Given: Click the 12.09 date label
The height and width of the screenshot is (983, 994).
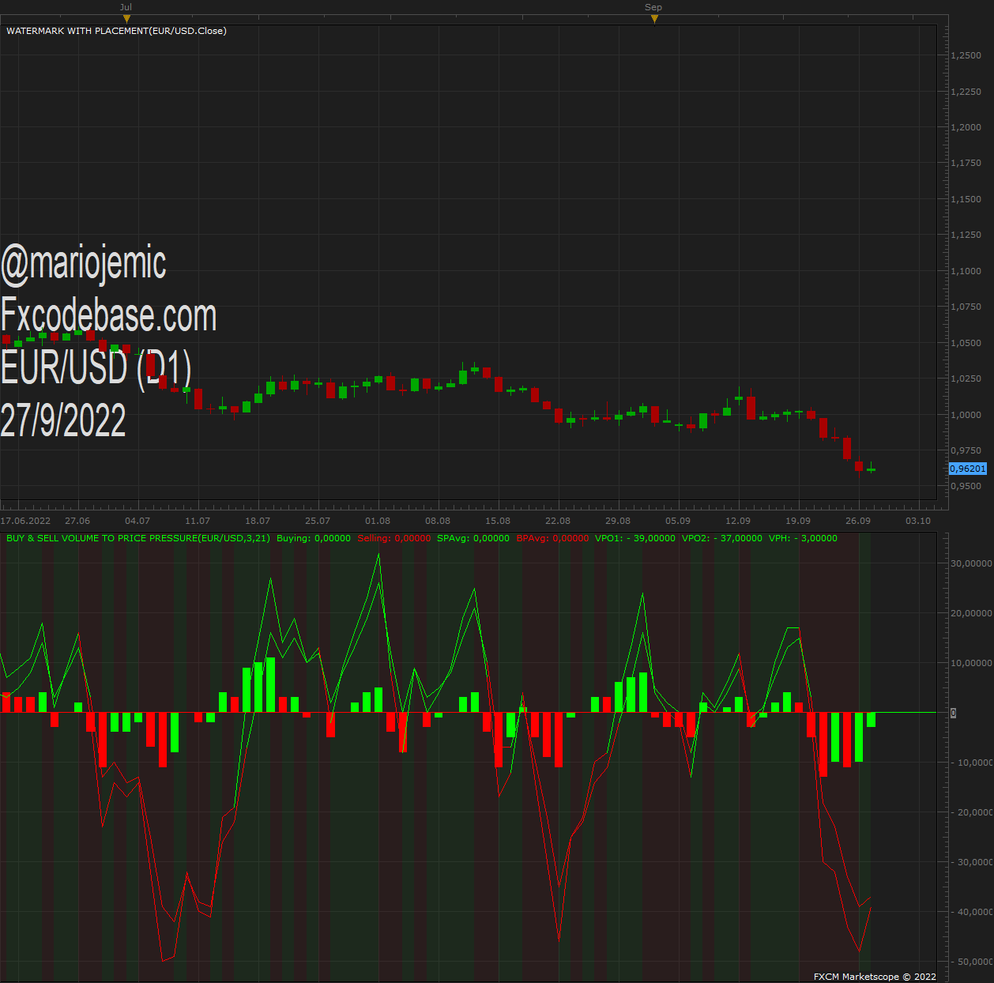Looking at the screenshot, I should click(738, 521).
